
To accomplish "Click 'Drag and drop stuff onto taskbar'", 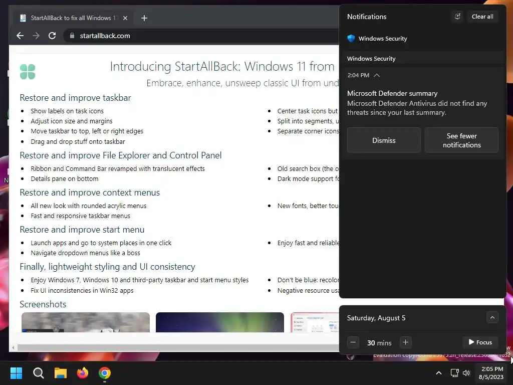I will coord(78,141).
